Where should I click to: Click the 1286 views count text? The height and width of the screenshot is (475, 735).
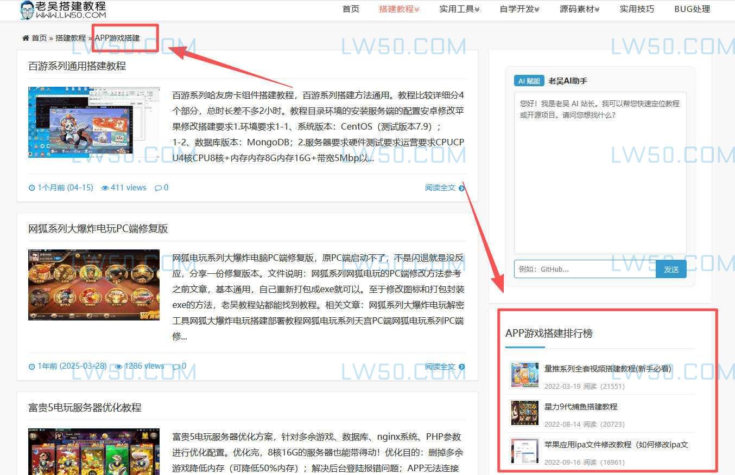point(144,367)
